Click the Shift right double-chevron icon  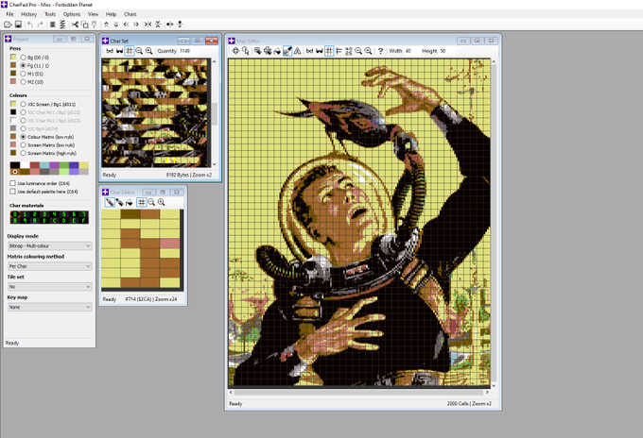tap(136, 25)
